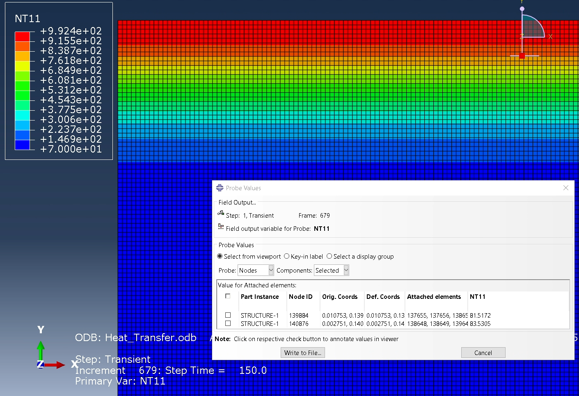Viewport: 579px width, 396px height.
Task: Select the red node marker on the part sketch
Action: coord(522,55)
